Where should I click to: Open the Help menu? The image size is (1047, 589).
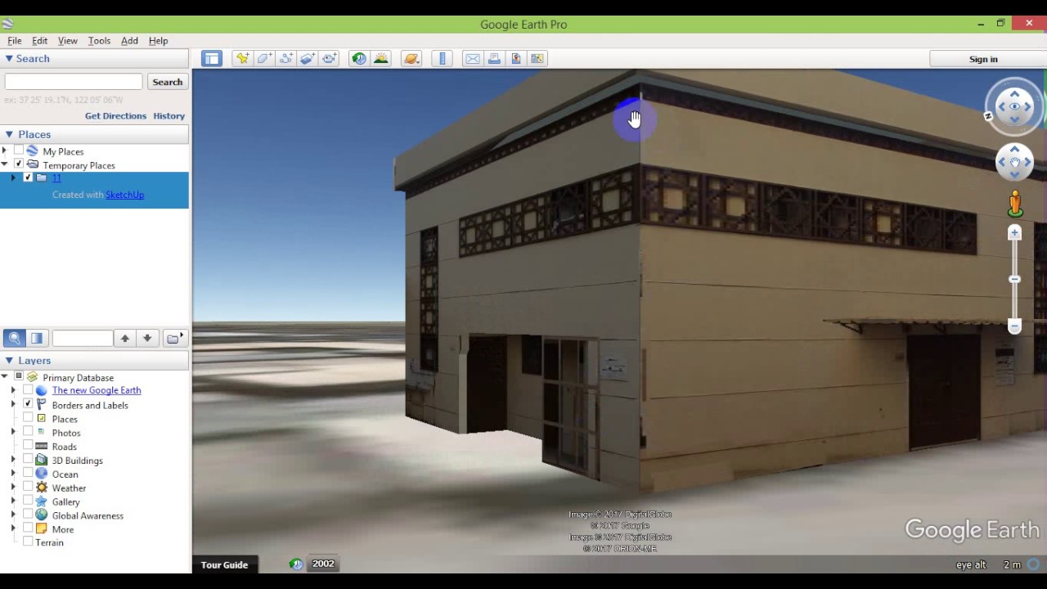[158, 40]
